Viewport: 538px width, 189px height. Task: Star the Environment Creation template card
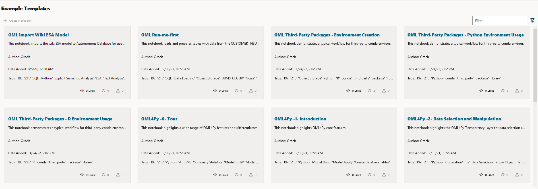[348, 91]
